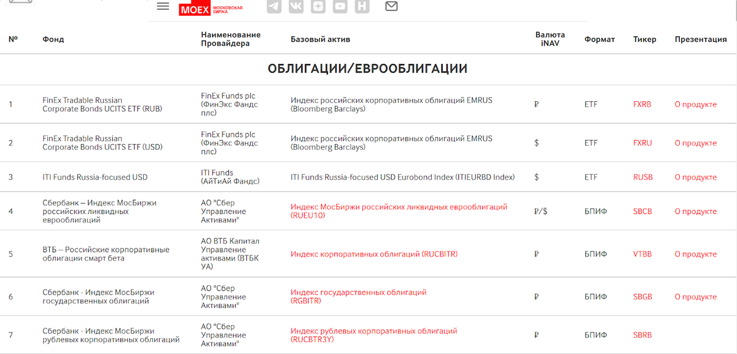Viewport: 737px width, 354px height.
Task: Open the SBCB ticker link
Action: (x=642, y=212)
